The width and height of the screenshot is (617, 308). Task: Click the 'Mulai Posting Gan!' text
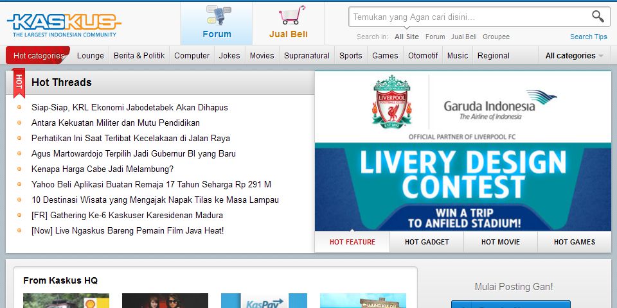(514, 287)
